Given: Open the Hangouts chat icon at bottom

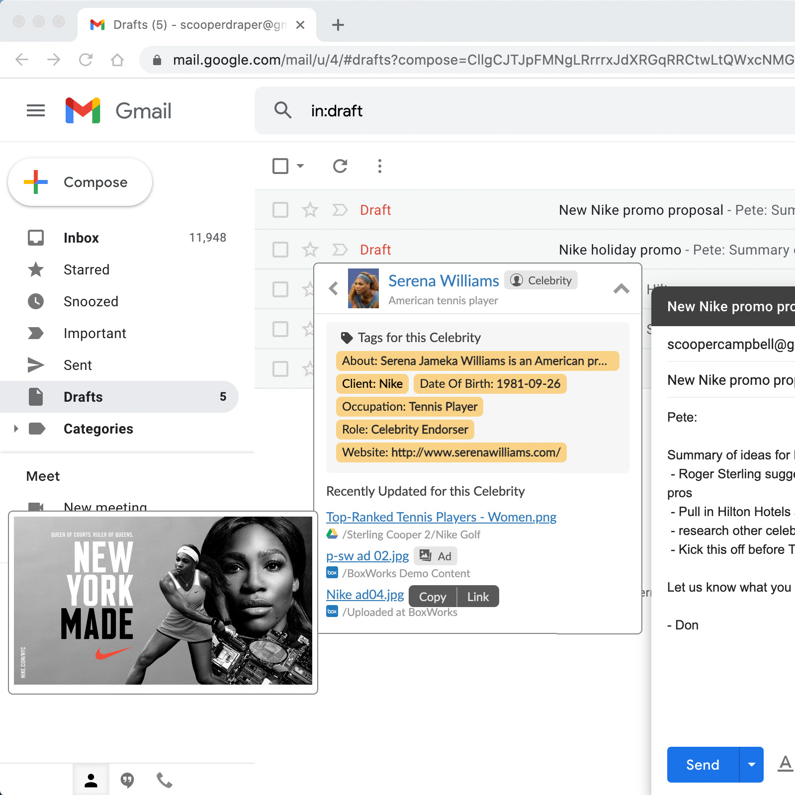Looking at the screenshot, I should (x=127, y=780).
